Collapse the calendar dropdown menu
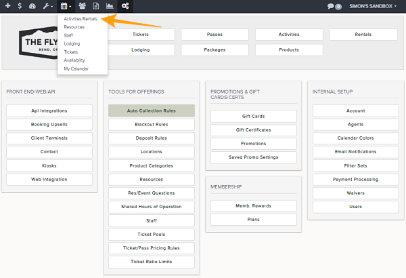Viewport: 406px width, 278px height. pos(66,6)
